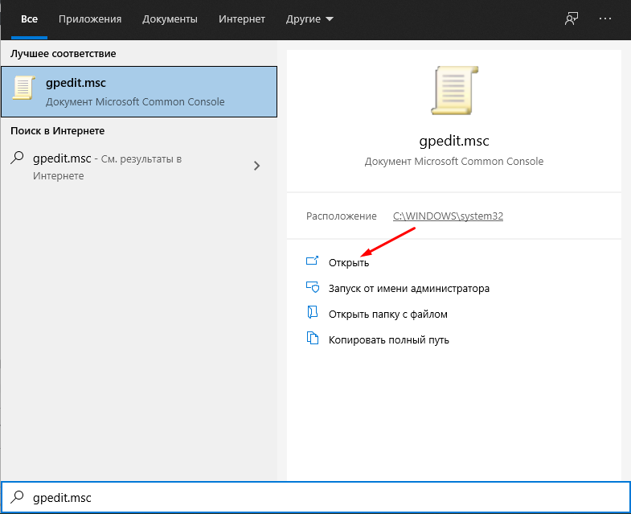The width and height of the screenshot is (631, 514).
Task: Click the feedback person icon in header
Action: coord(572,19)
